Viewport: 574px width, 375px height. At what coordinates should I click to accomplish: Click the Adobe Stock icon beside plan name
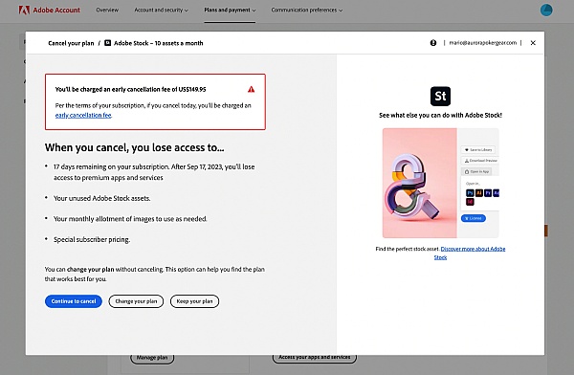(x=107, y=43)
